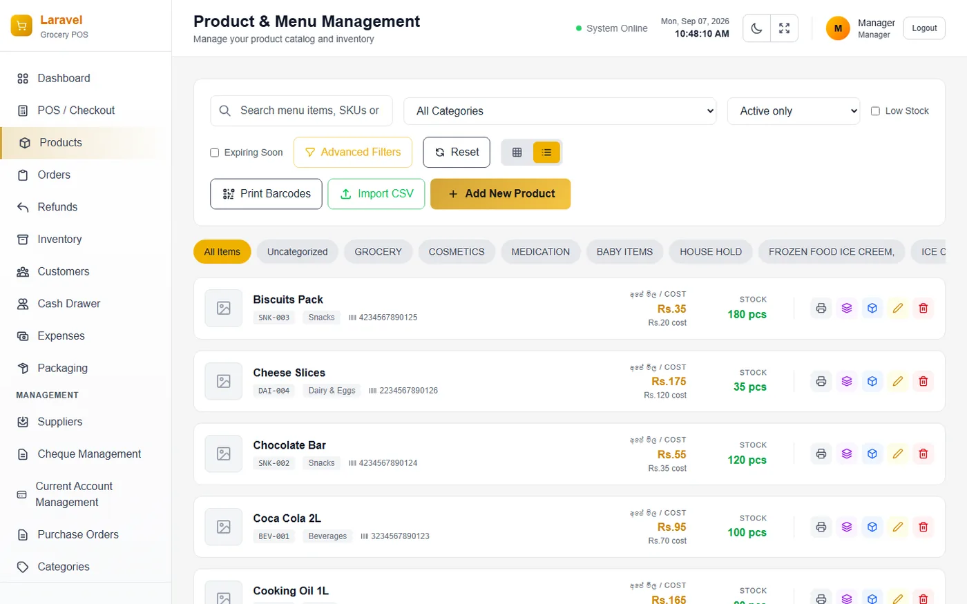Select the GROCERY category tab
Viewport: 967px width, 604px height.
click(378, 252)
